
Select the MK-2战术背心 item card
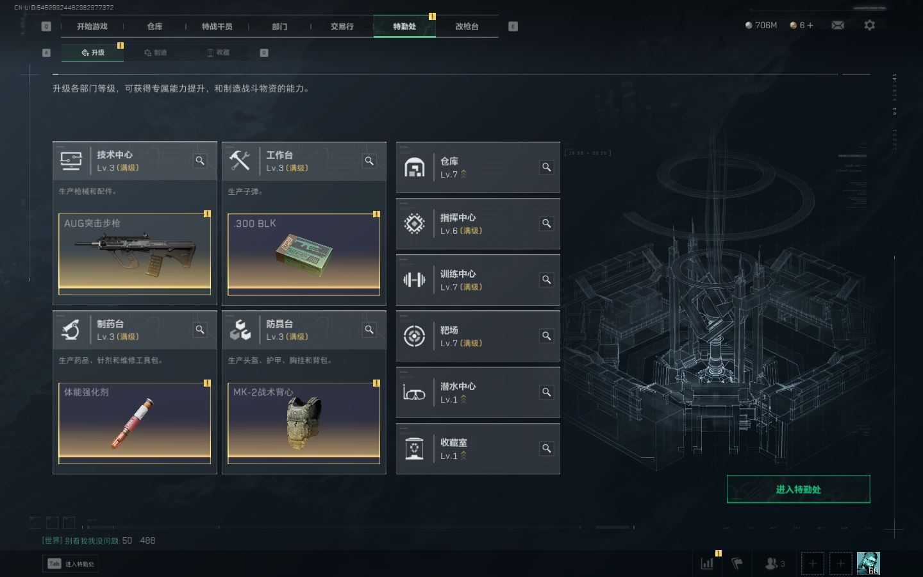pyautogui.click(x=304, y=423)
